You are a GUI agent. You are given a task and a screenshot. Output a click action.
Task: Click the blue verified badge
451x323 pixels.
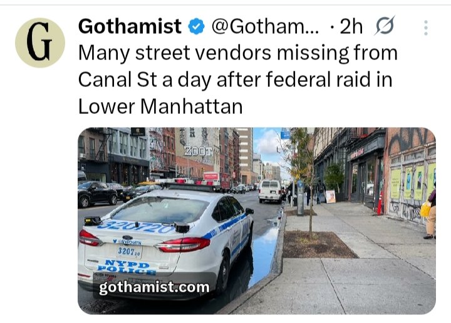click(x=197, y=26)
